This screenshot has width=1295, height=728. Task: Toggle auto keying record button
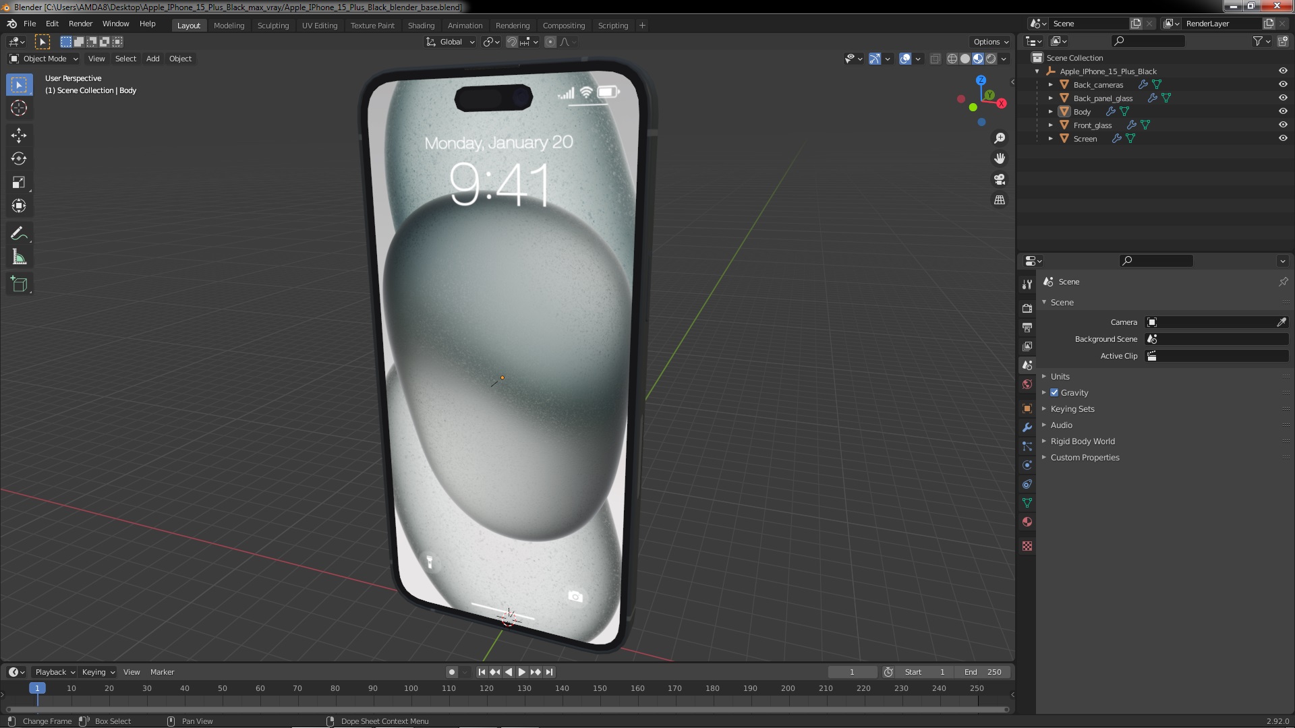click(x=451, y=672)
